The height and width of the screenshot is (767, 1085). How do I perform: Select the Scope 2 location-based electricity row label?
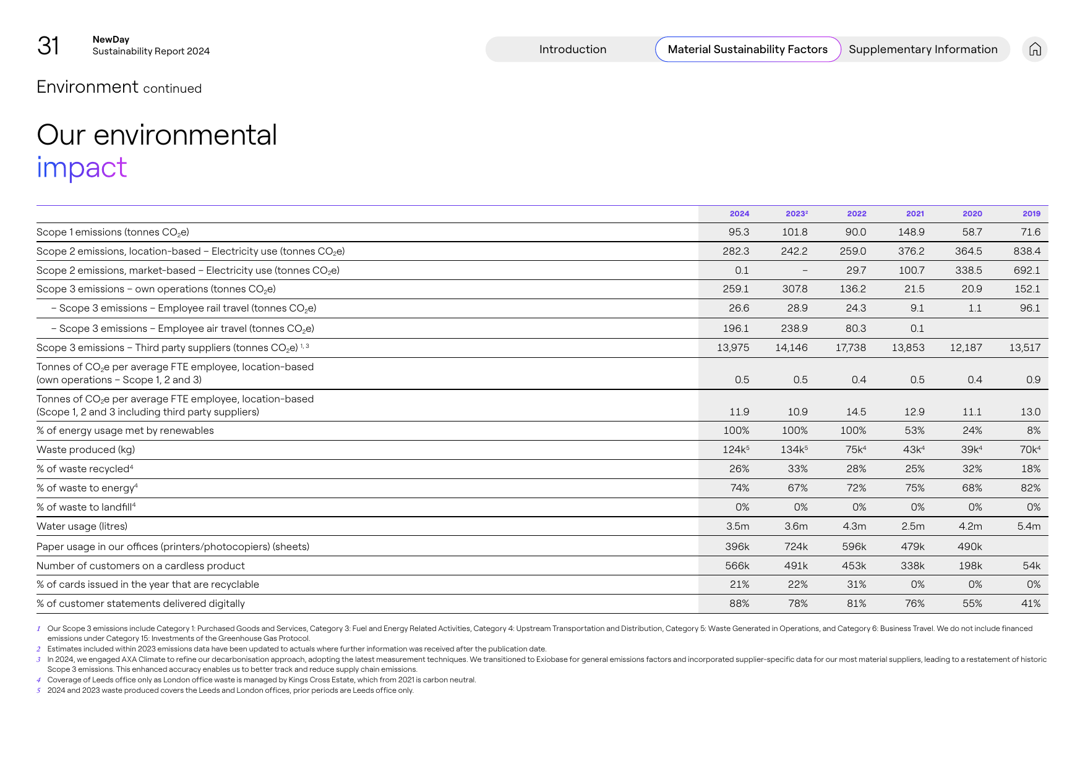coord(191,251)
